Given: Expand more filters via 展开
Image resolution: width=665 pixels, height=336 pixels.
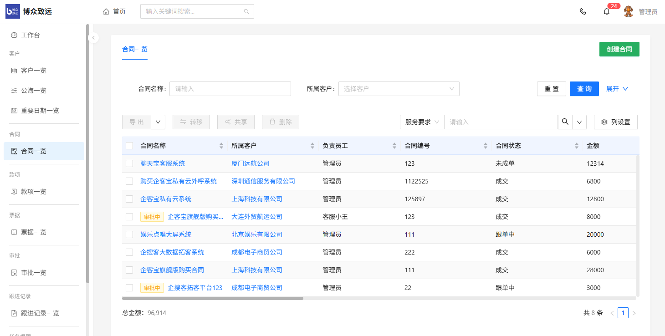Looking at the screenshot, I should (617, 89).
